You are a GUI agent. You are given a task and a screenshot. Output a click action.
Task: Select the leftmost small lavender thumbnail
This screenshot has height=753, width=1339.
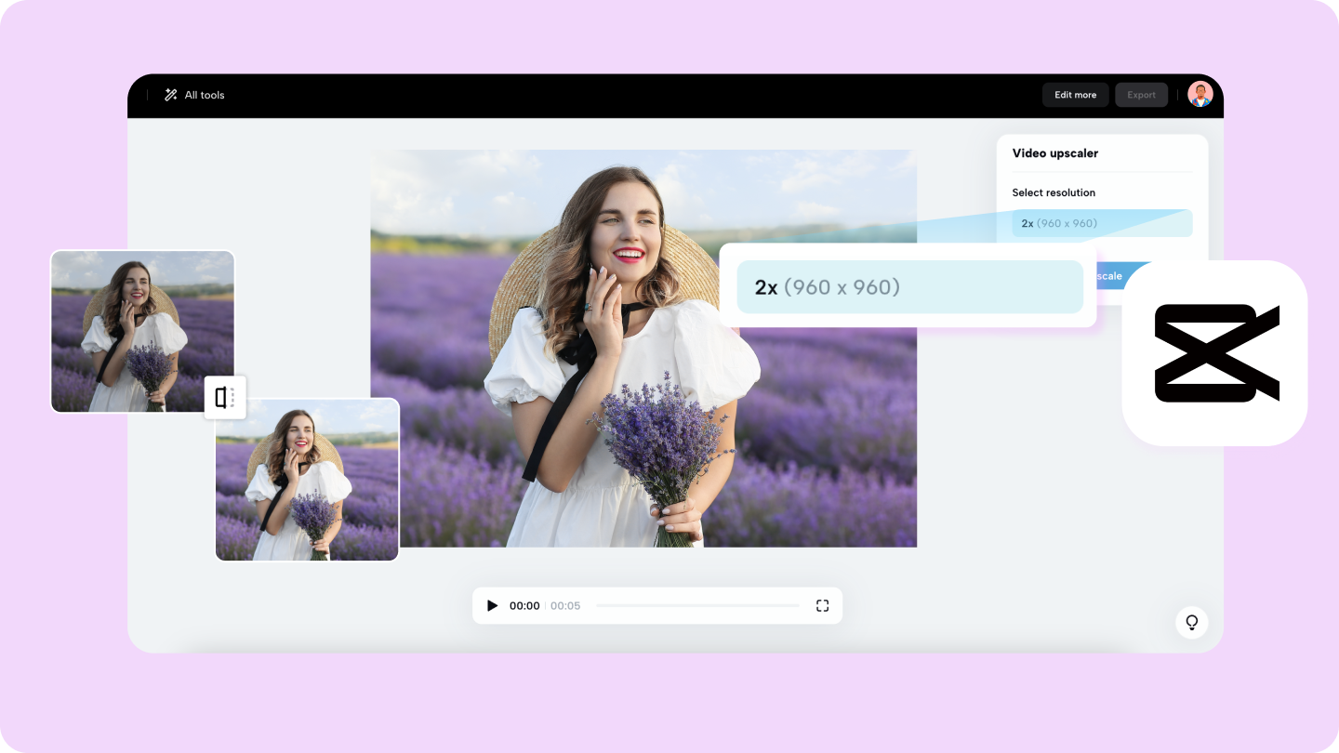[142, 331]
